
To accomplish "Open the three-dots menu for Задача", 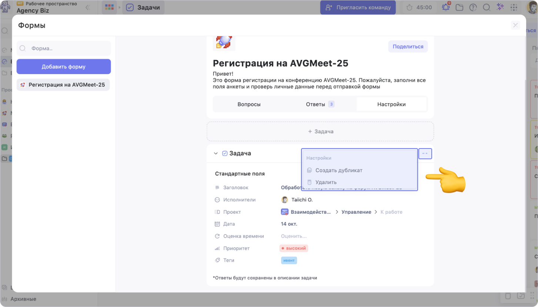I will click(x=425, y=153).
